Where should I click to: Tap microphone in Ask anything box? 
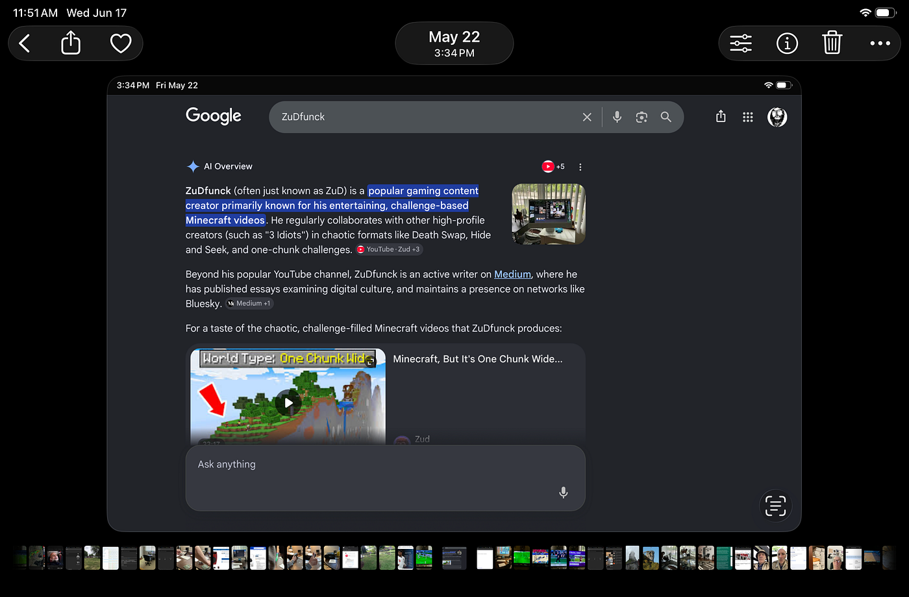(564, 492)
